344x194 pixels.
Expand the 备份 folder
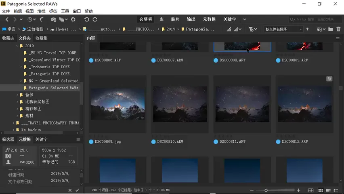[x=17, y=95]
